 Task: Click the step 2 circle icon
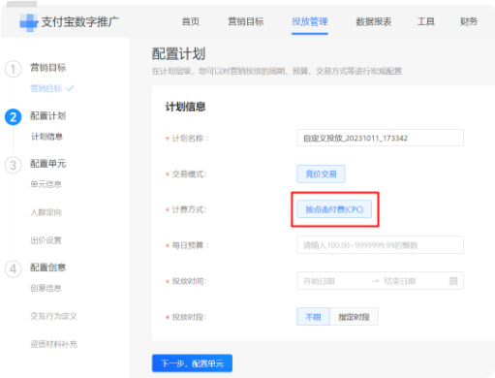[x=13, y=117]
